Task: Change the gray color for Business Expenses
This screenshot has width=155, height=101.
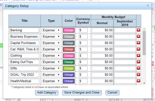Action: coord(69,37)
